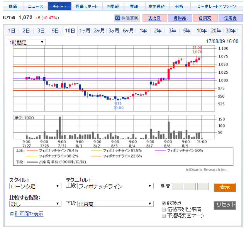Viewport: 246px width, 230px height.
Task: Enable the 価格帯別出来高 checkbox
Action: 164,210
